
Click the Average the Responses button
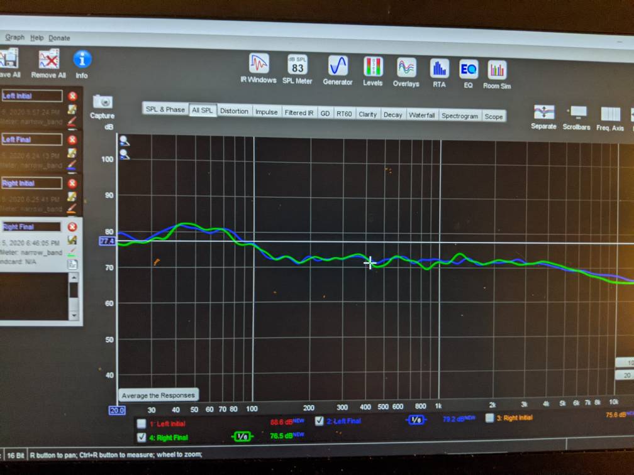(x=158, y=395)
